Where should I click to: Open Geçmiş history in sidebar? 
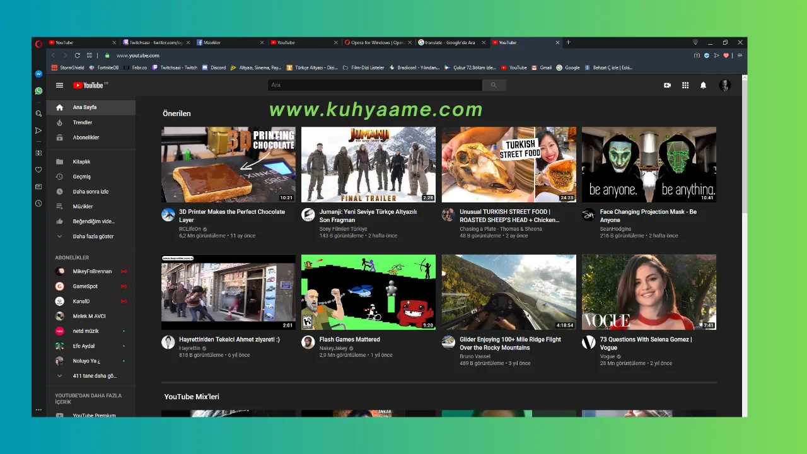point(91,177)
